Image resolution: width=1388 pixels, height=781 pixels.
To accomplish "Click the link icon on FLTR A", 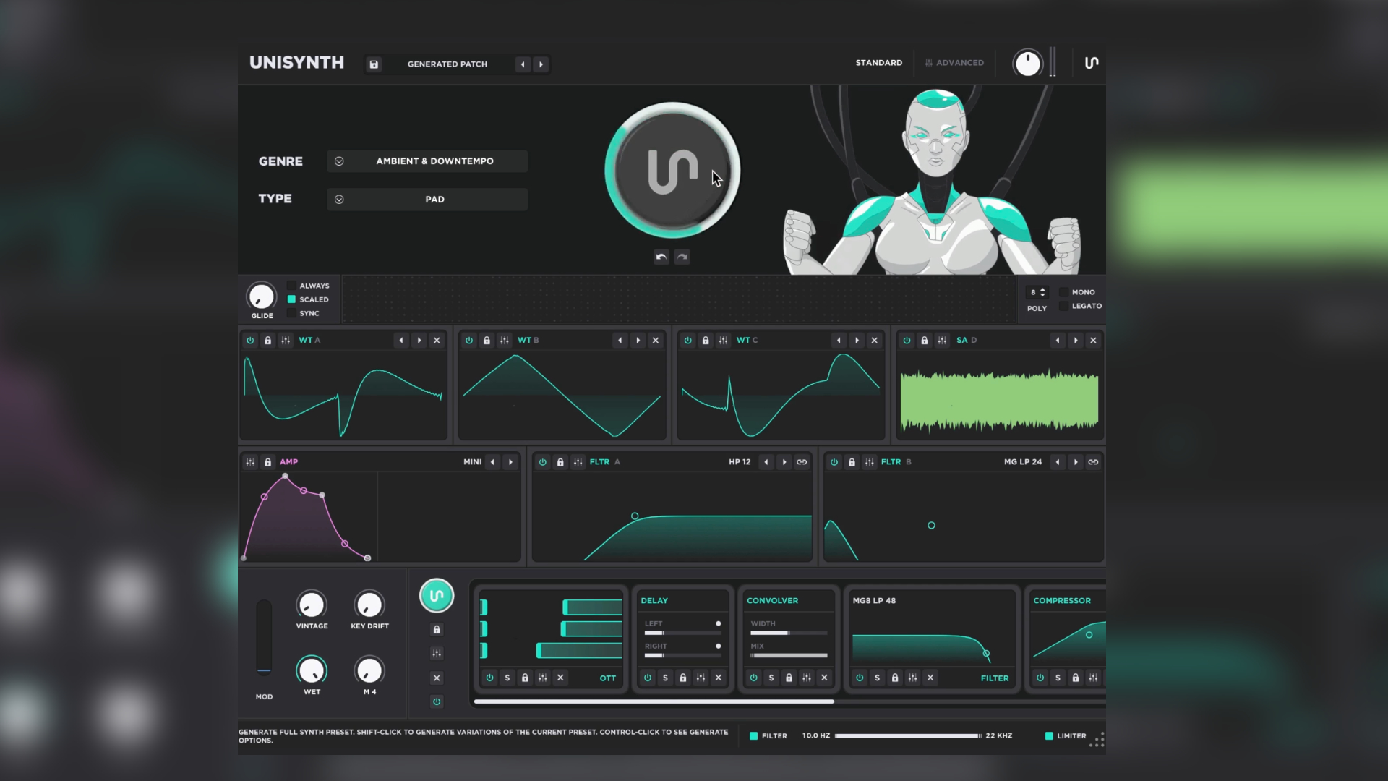I will pos(802,462).
